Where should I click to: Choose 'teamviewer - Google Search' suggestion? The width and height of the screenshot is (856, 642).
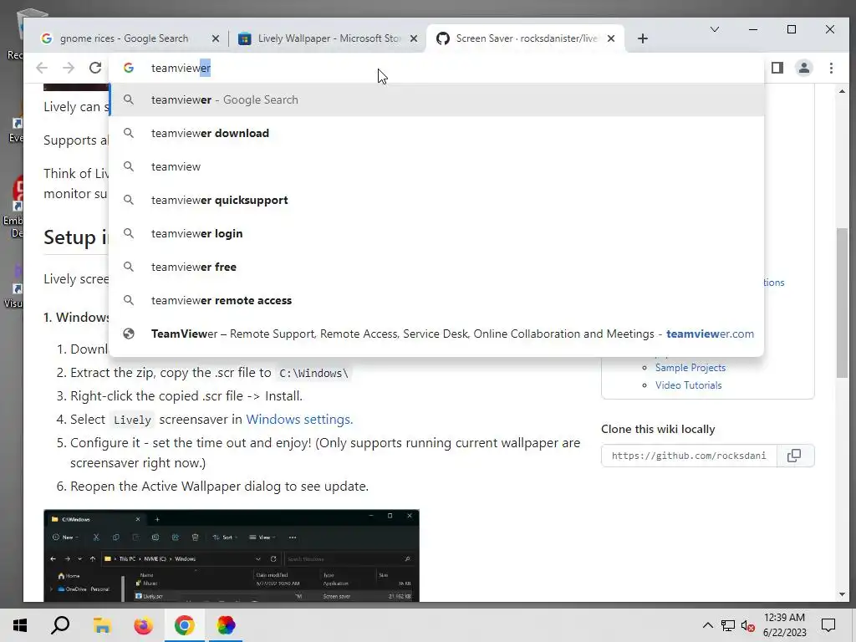click(x=436, y=100)
